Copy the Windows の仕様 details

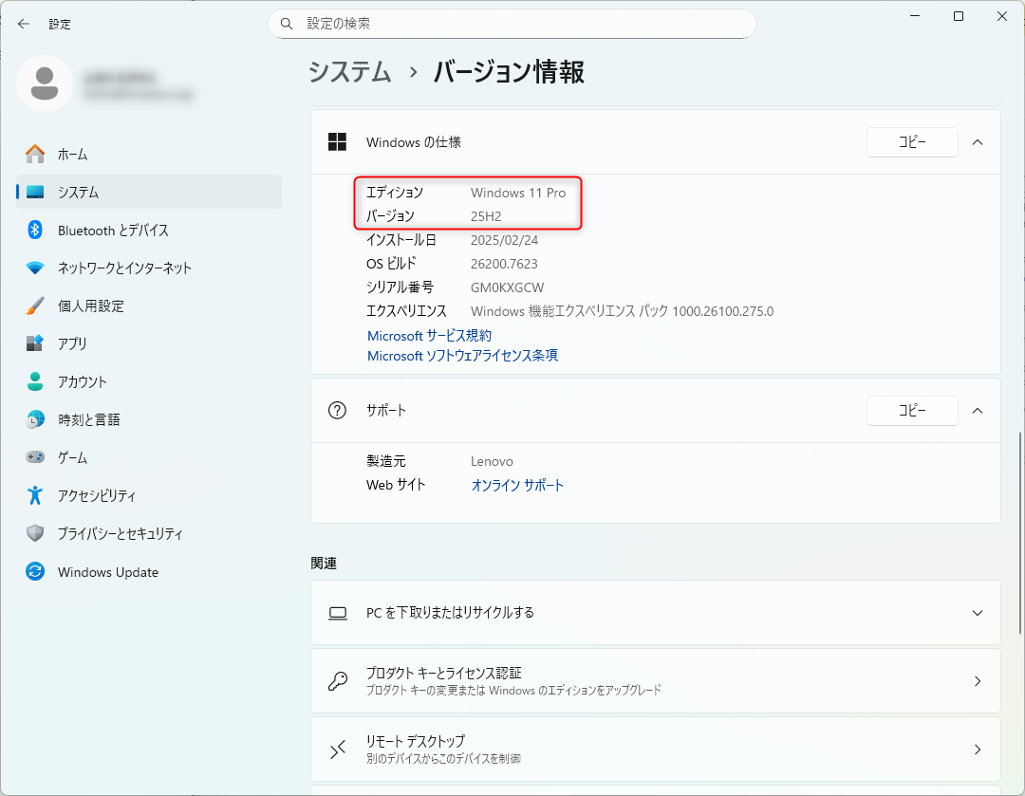click(x=911, y=142)
